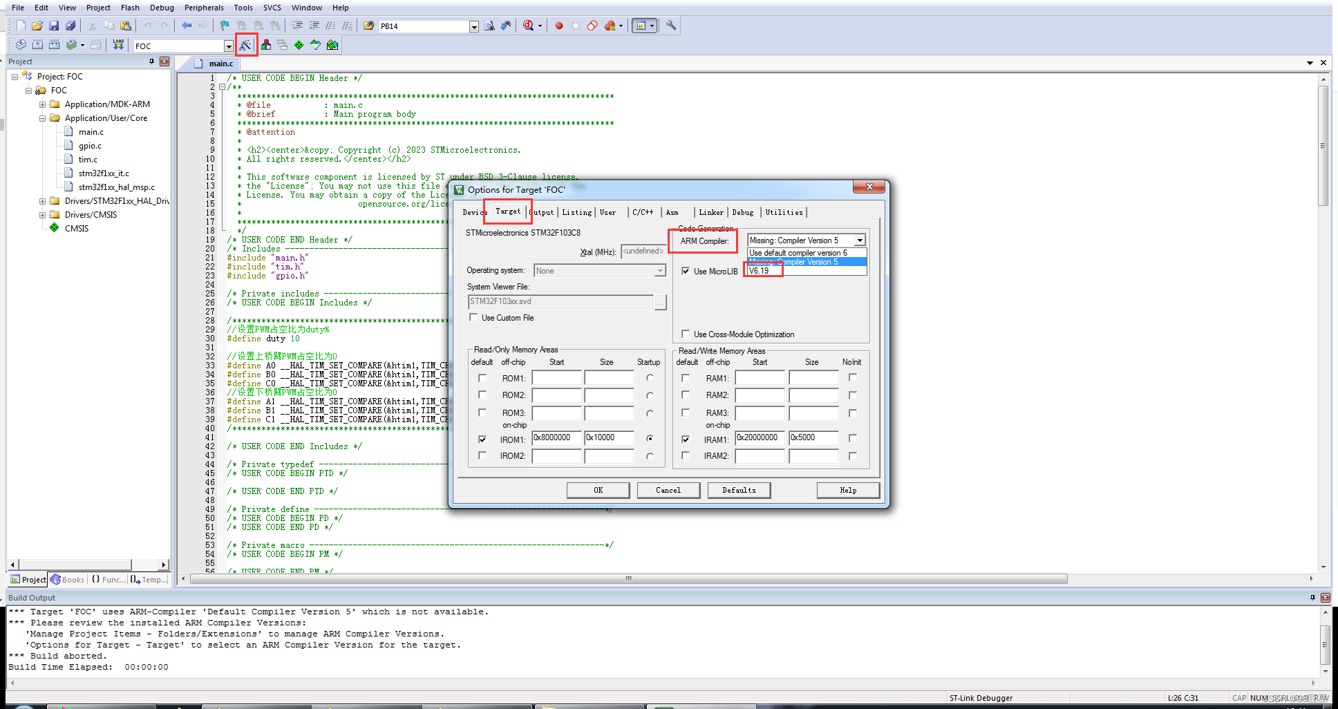
Task: Collapse the Application/User/Core folder
Action: click(x=42, y=118)
